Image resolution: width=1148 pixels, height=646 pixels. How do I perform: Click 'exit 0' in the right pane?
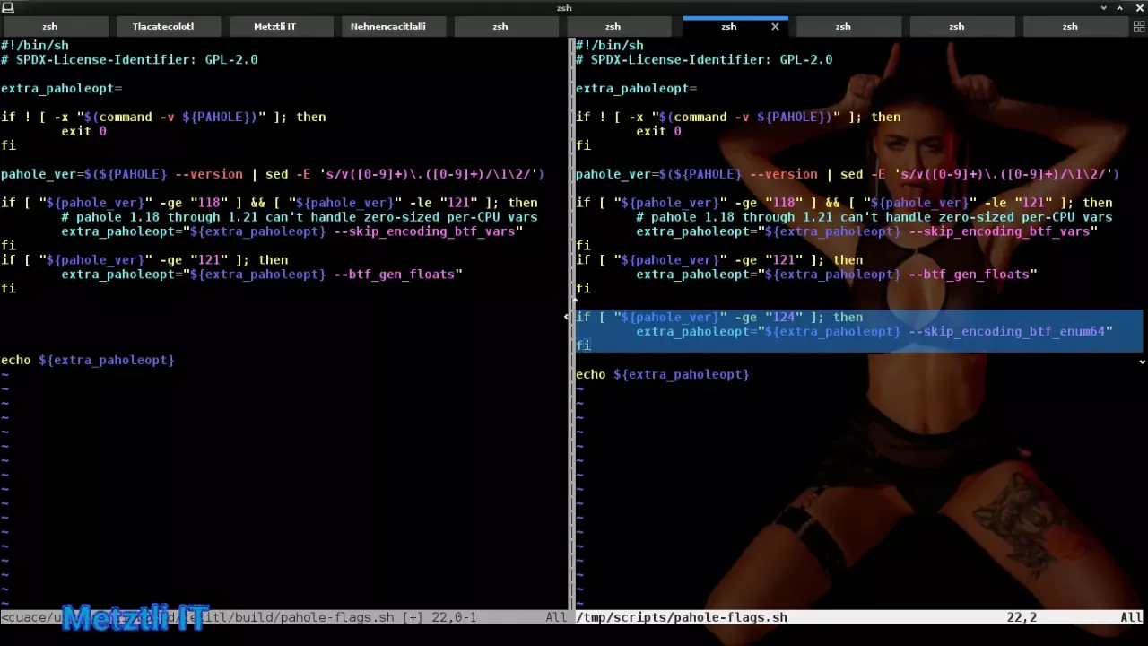point(658,131)
